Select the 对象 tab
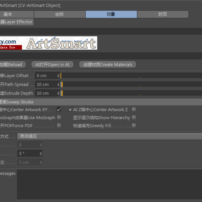 (111, 14)
